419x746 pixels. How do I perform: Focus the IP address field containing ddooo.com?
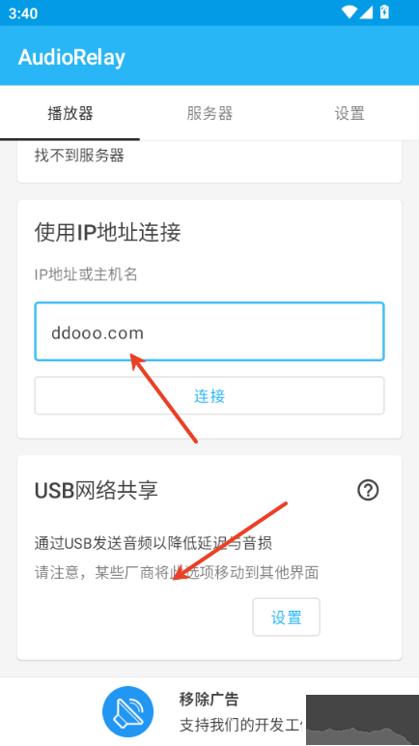coord(209,331)
